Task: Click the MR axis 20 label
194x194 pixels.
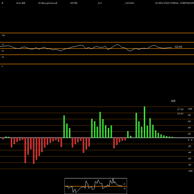Action: [x=189, y=134]
